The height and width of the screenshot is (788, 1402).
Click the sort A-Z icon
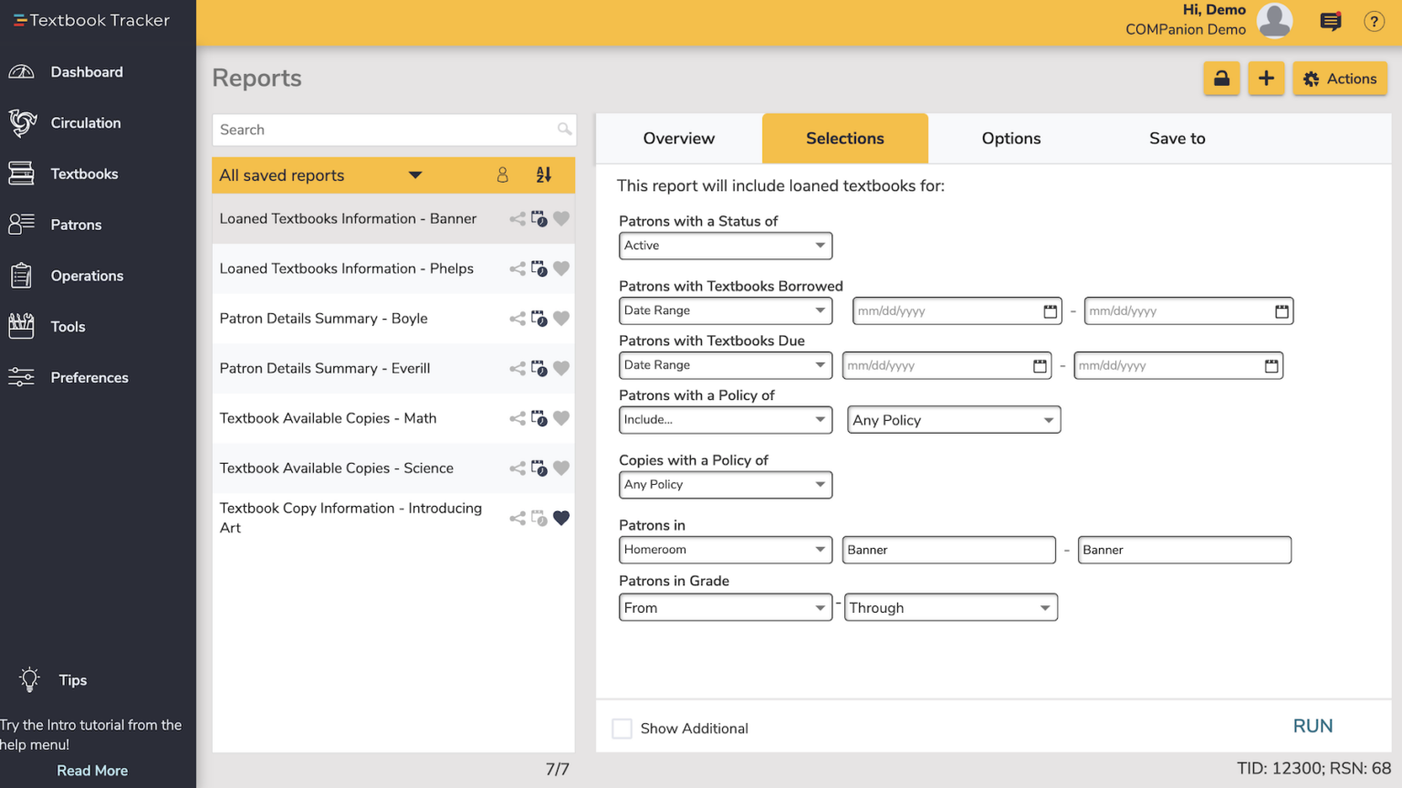tap(543, 175)
